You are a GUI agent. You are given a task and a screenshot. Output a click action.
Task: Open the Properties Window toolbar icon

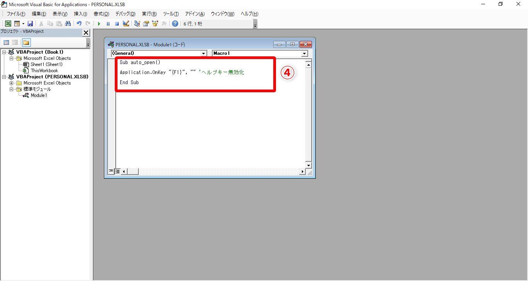[146, 24]
